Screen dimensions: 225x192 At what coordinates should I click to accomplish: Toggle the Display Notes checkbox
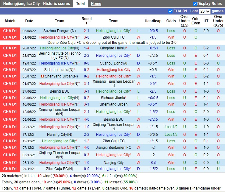click(195, 4)
